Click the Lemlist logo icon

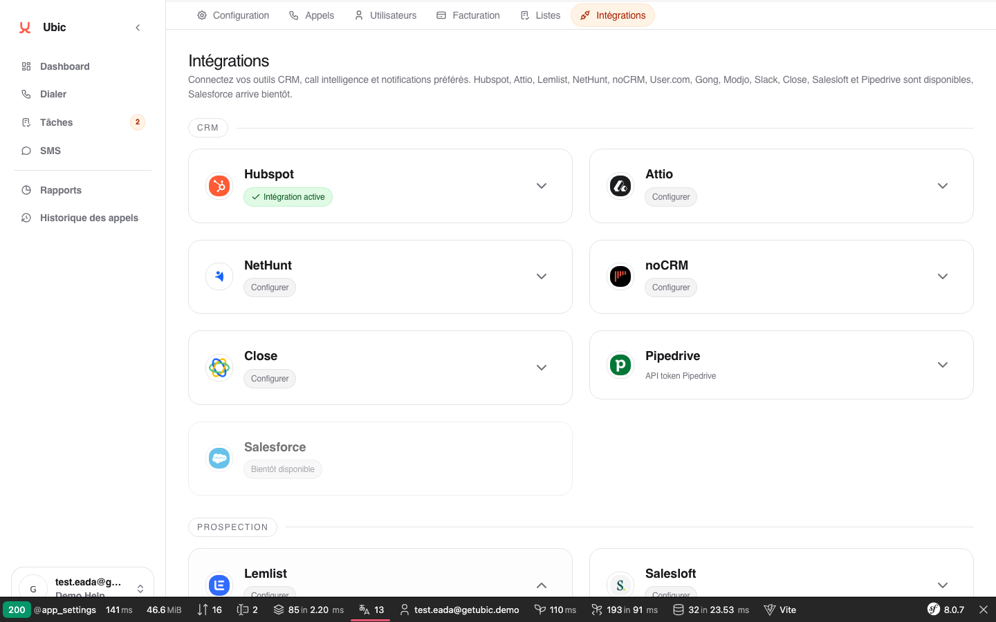click(x=219, y=585)
